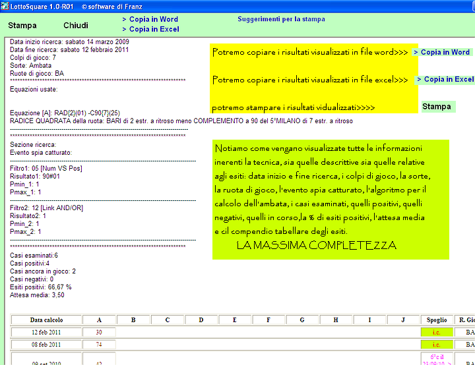Image resolution: width=475 pixels, height=365 pixels.
Task: Select column header J in results table
Action: [x=403, y=320]
